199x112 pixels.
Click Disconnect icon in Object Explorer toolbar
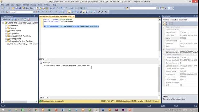tap(16, 19)
